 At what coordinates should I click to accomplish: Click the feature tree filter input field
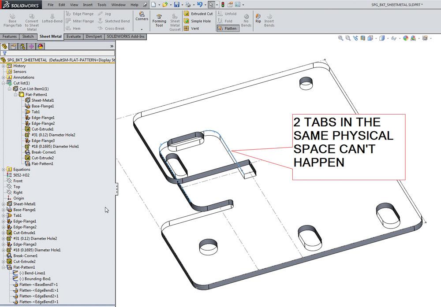pos(60,53)
